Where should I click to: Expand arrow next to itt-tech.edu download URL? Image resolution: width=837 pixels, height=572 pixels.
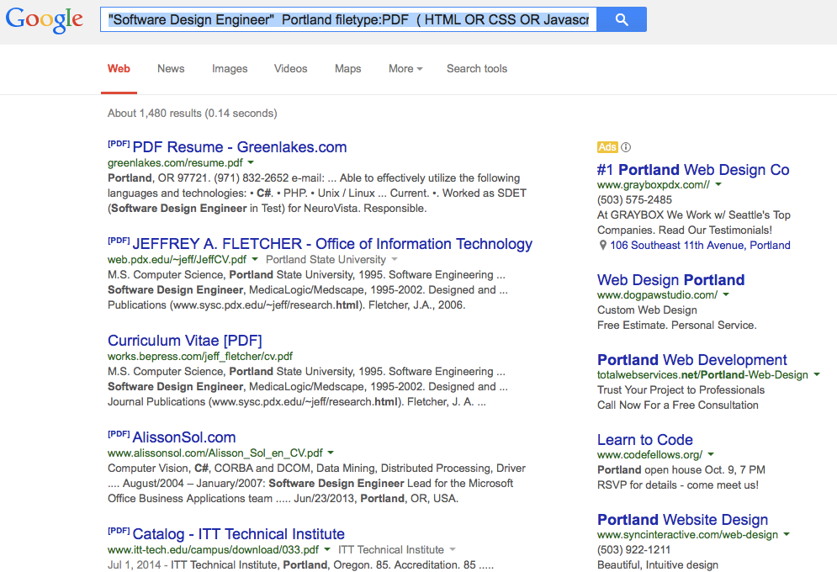[327, 549]
